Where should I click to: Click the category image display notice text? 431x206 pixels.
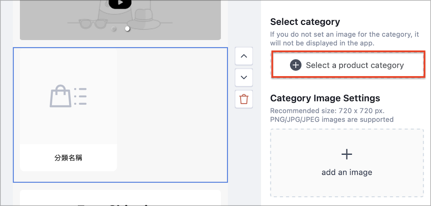[x=345, y=39]
